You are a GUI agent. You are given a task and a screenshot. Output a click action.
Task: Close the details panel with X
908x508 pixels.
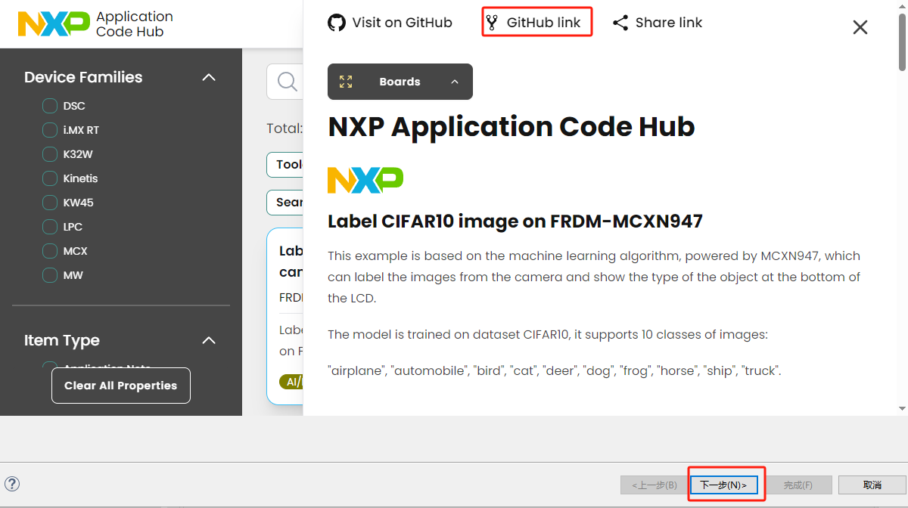click(x=860, y=27)
